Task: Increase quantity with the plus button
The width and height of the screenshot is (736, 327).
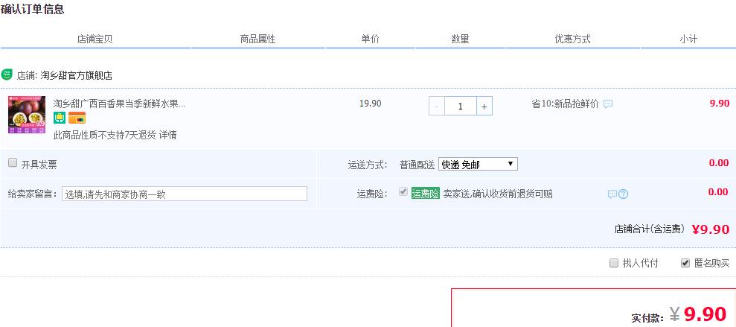Action: point(484,107)
